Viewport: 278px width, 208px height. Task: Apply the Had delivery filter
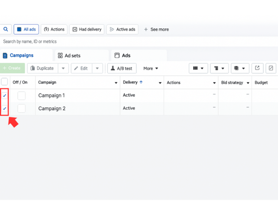87,29
